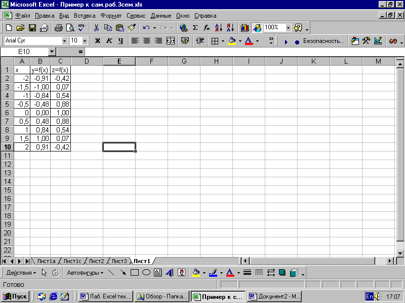Toggle Select Objects pointer tool
The image size is (405, 303).
tap(44, 273)
